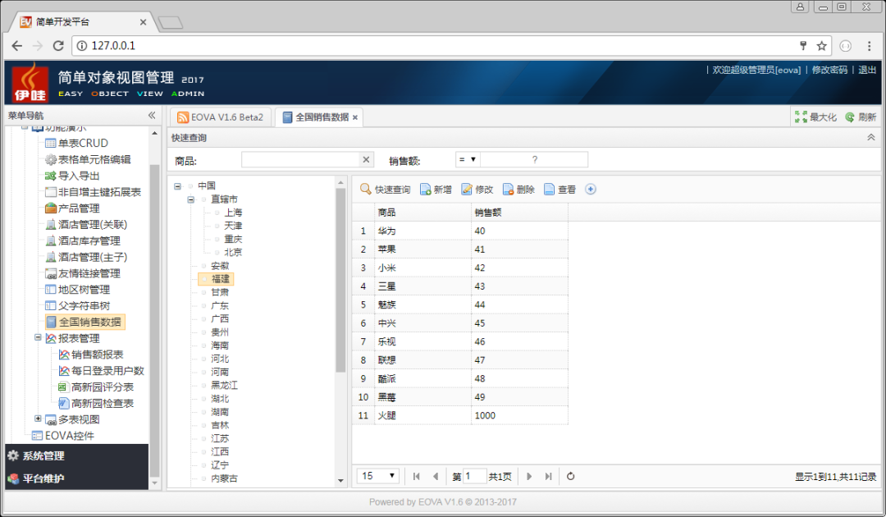The height and width of the screenshot is (517, 886).
Task: Collapse the 中国 tree node
Action: point(178,186)
